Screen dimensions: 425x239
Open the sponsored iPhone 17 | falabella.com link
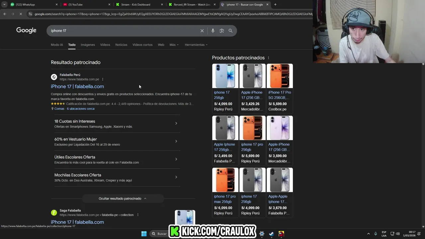77,86
